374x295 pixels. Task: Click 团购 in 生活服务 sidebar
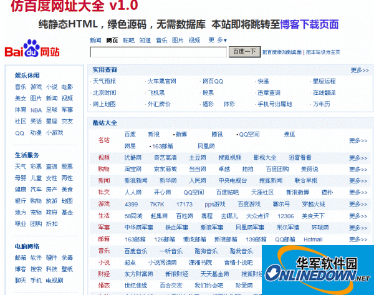point(36,224)
